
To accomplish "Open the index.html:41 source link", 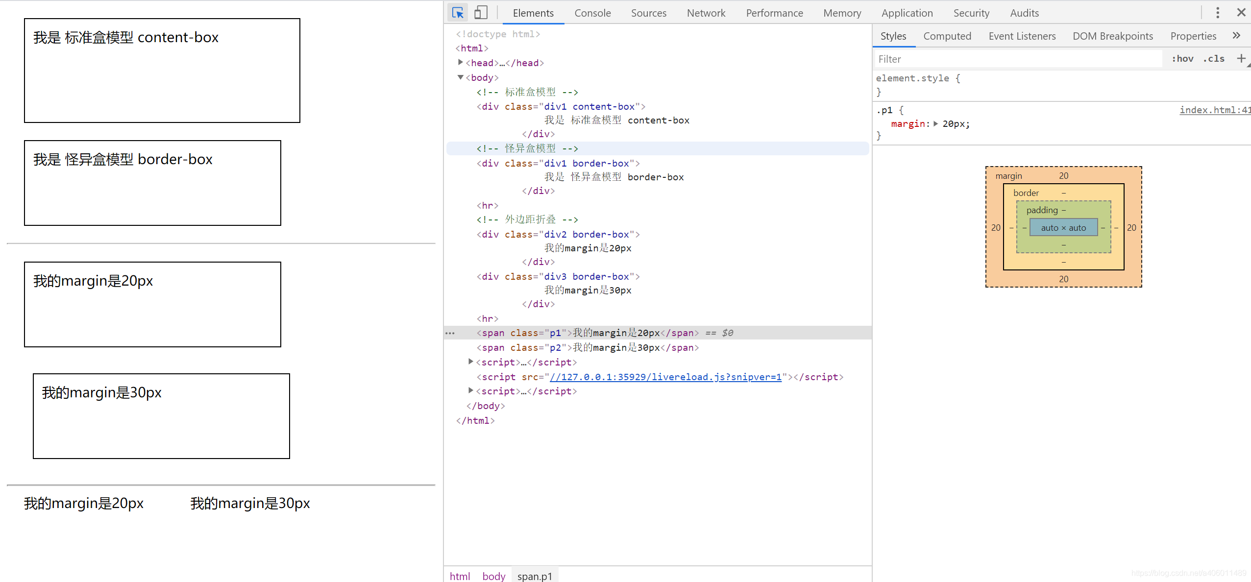I will pyautogui.click(x=1215, y=110).
